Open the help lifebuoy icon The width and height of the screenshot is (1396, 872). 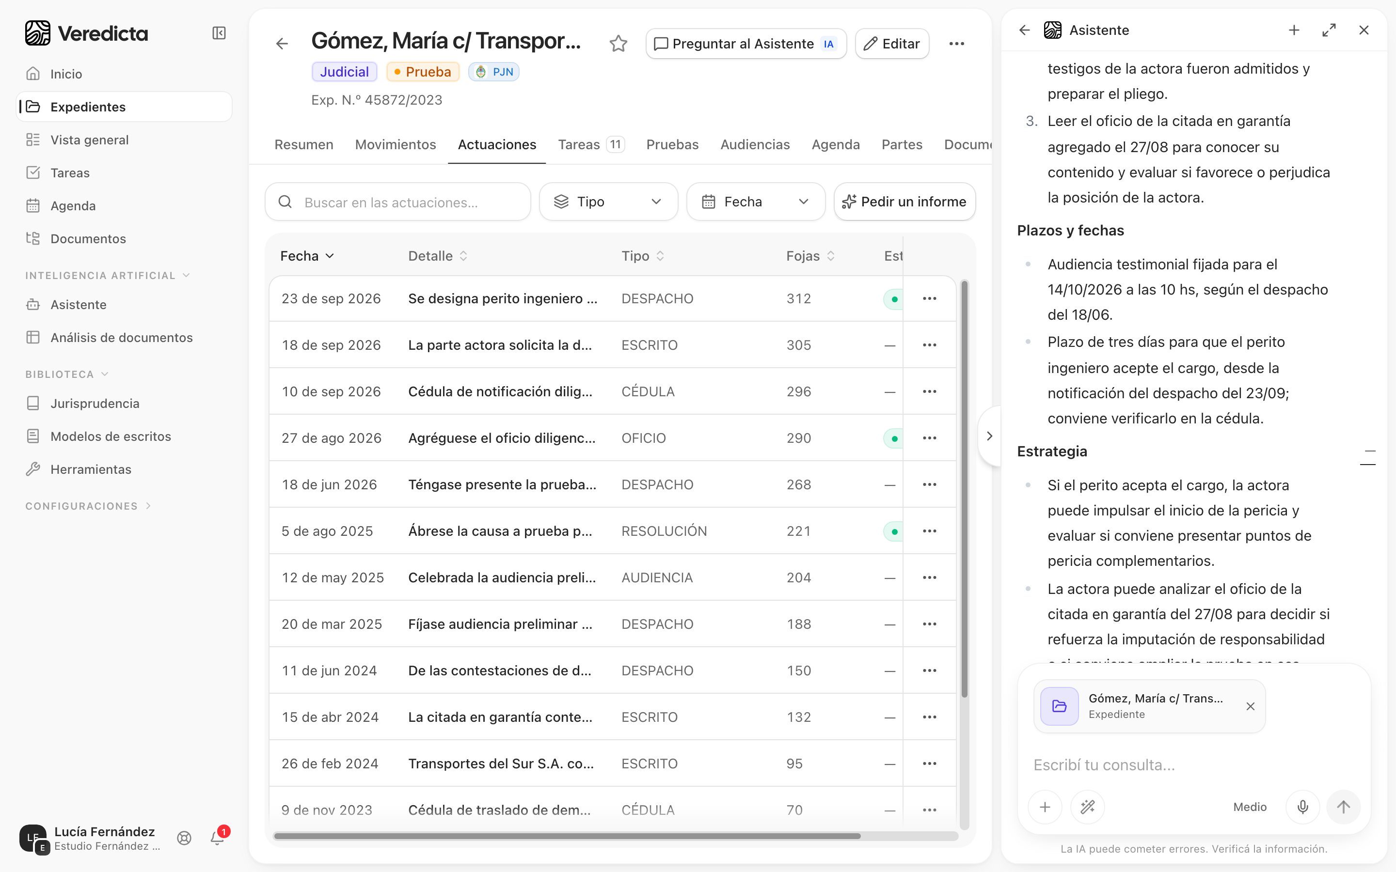pyautogui.click(x=184, y=838)
